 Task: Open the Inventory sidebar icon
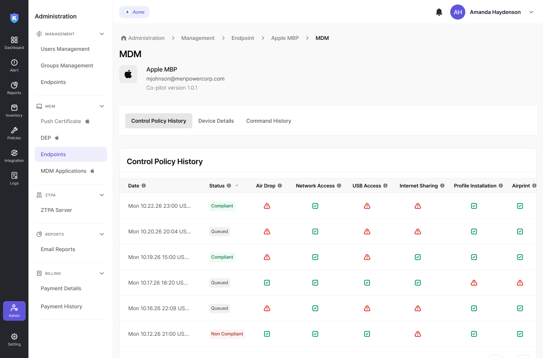pos(14,110)
